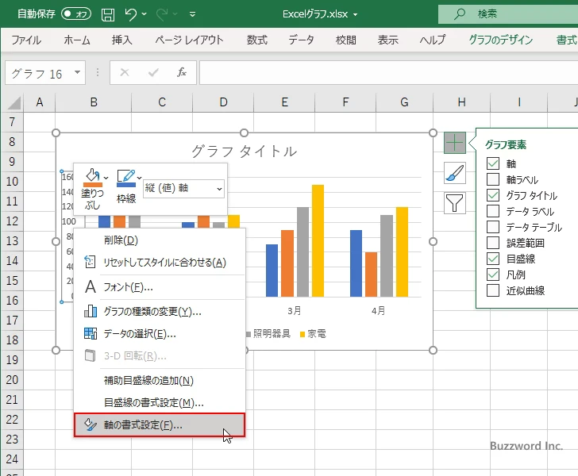Check the データ ラベル checkbox
The image size is (578, 476).
click(x=493, y=211)
